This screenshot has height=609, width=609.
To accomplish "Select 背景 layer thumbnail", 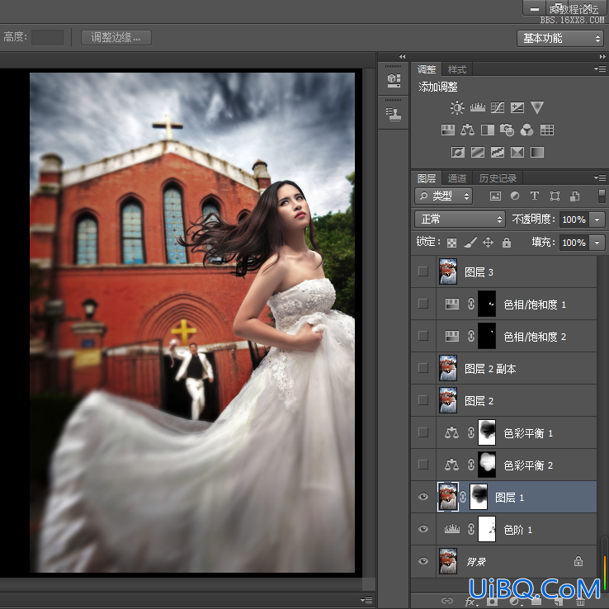I will (448, 561).
